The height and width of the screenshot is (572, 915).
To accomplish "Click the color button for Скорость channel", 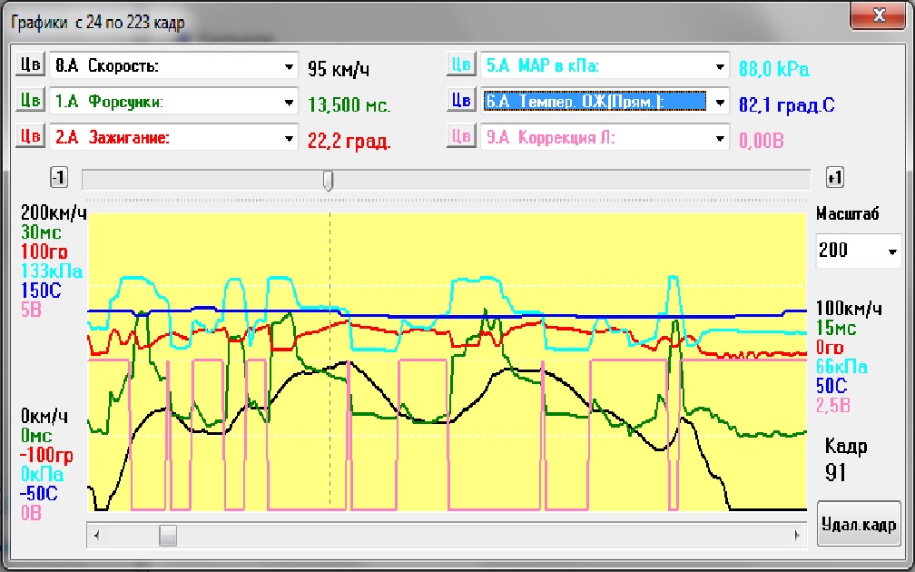I will click(x=30, y=65).
